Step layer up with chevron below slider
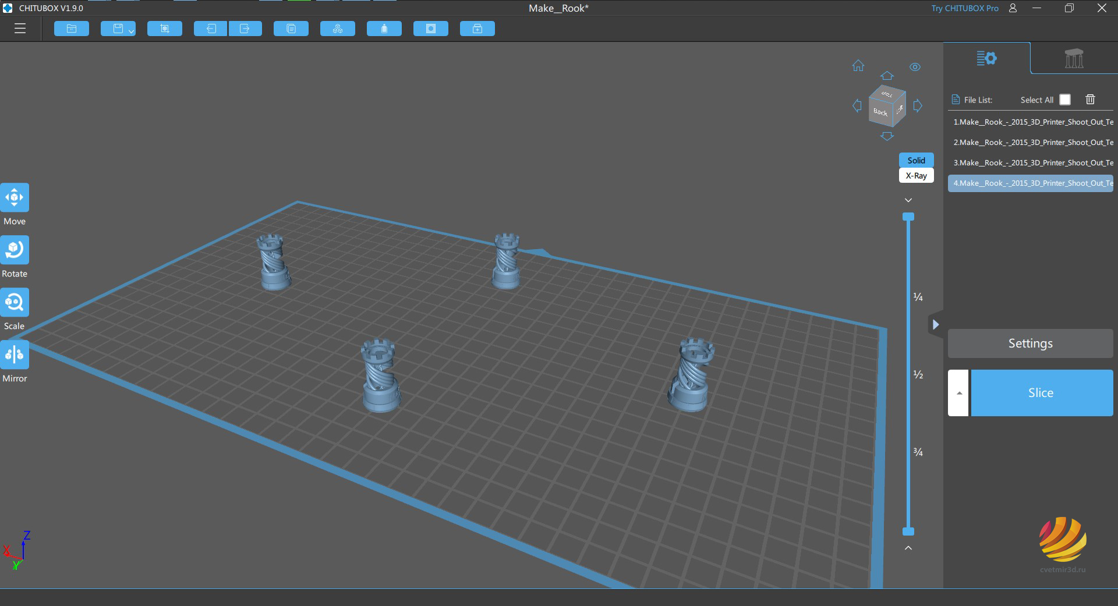Viewport: 1118px width, 606px height. click(x=908, y=548)
